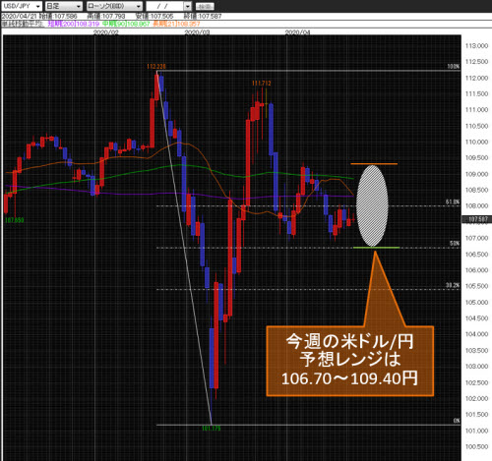Click the short-term 200 moving average label
Viewport: 492px width, 461px height.
tap(74, 24)
